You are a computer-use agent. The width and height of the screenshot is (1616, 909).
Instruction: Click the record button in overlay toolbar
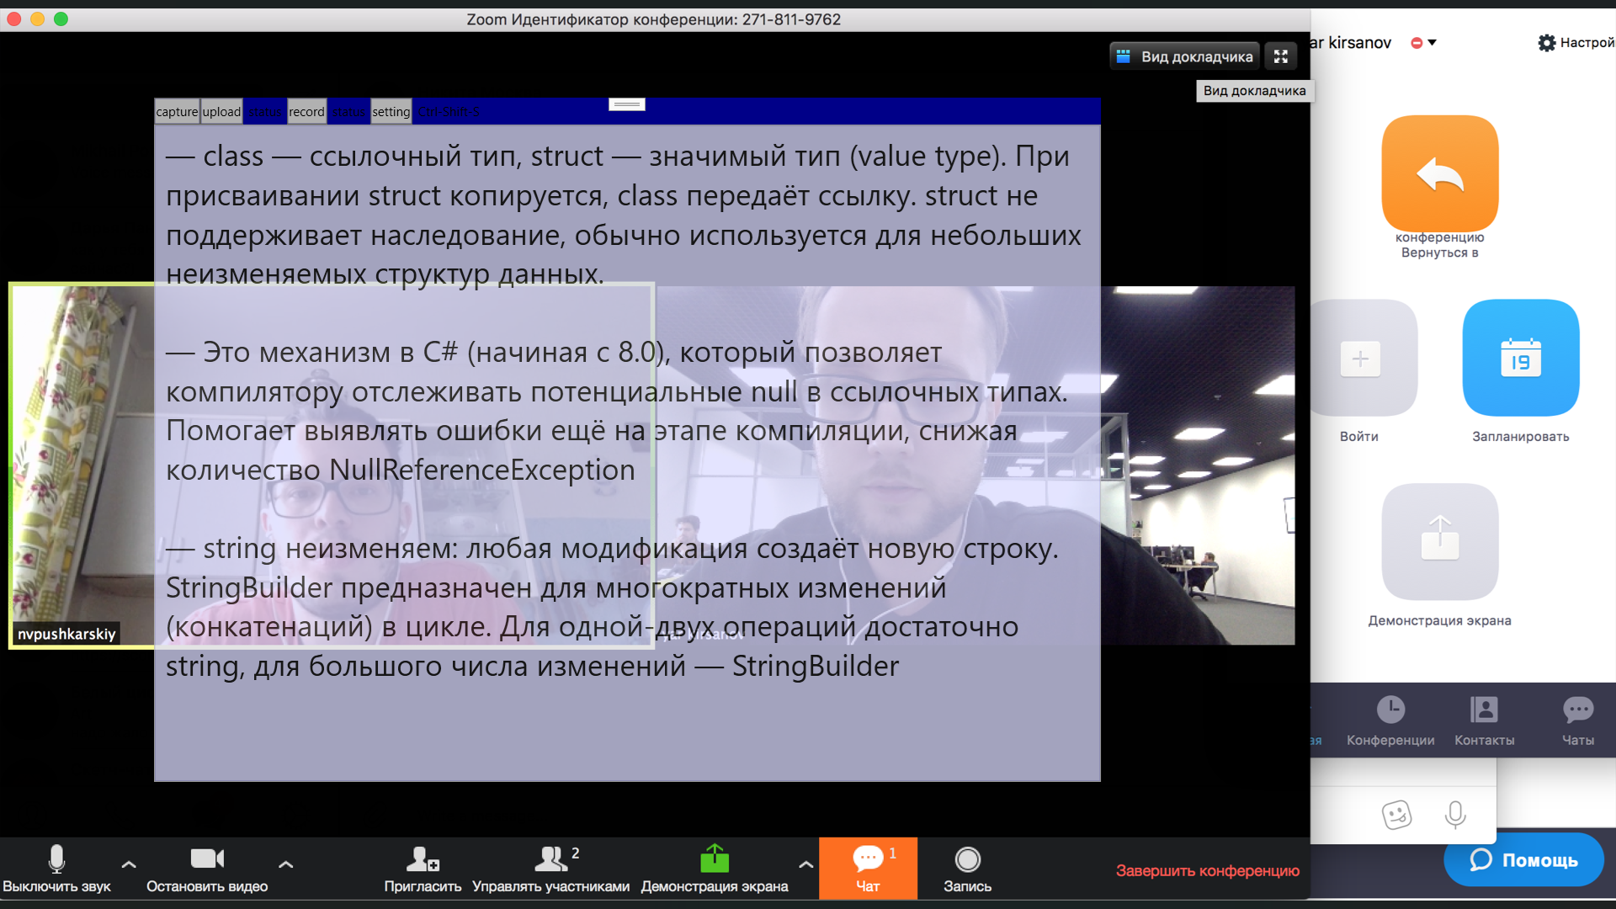[x=306, y=111]
